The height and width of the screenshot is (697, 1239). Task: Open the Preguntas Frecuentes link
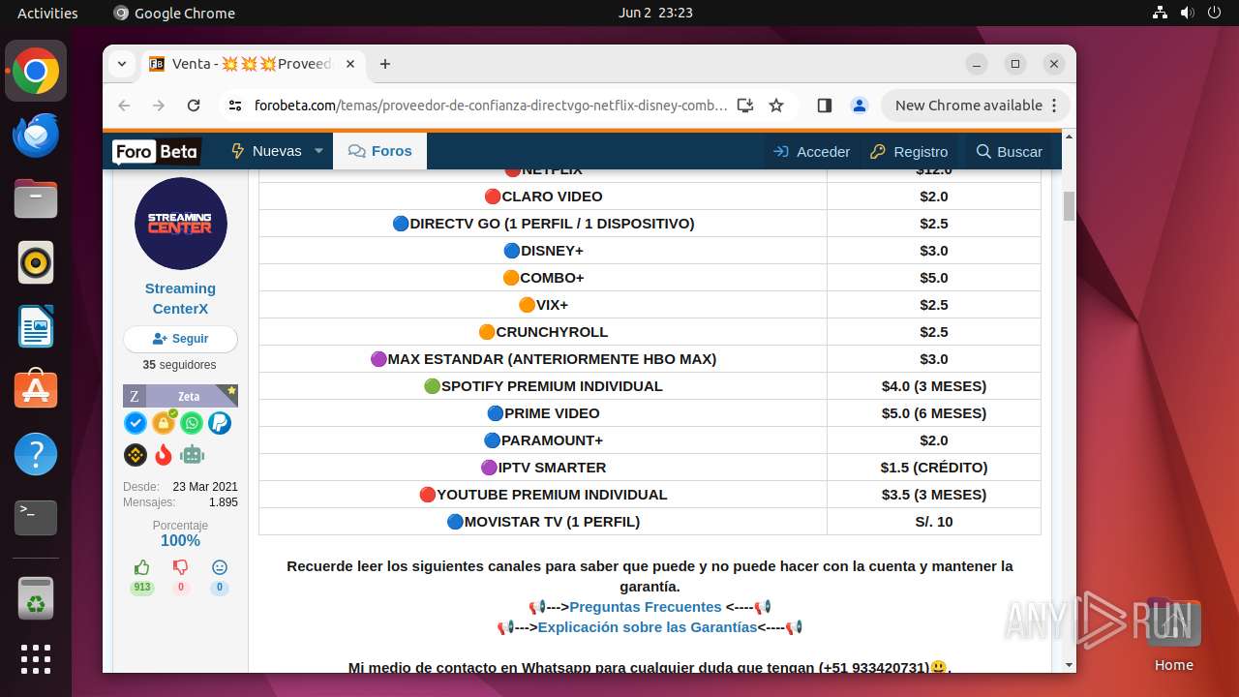point(646,607)
